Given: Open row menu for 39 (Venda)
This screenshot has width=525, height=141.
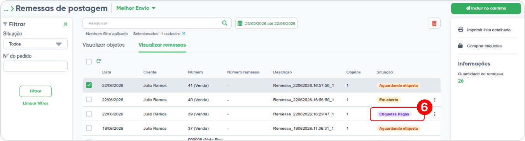Looking at the screenshot, I should coord(435,114).
